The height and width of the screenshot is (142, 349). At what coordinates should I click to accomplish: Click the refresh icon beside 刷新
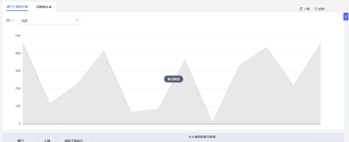click(316, 9)
